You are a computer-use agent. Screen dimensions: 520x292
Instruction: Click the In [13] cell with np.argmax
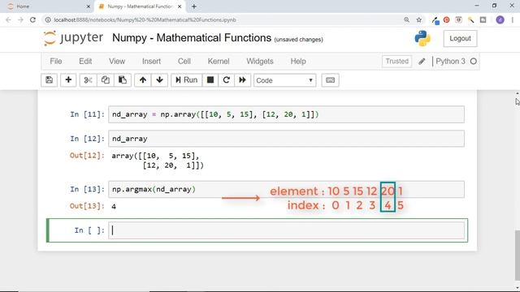[287, 189]
